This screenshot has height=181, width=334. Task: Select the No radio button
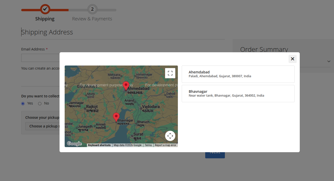coord(40,104)
